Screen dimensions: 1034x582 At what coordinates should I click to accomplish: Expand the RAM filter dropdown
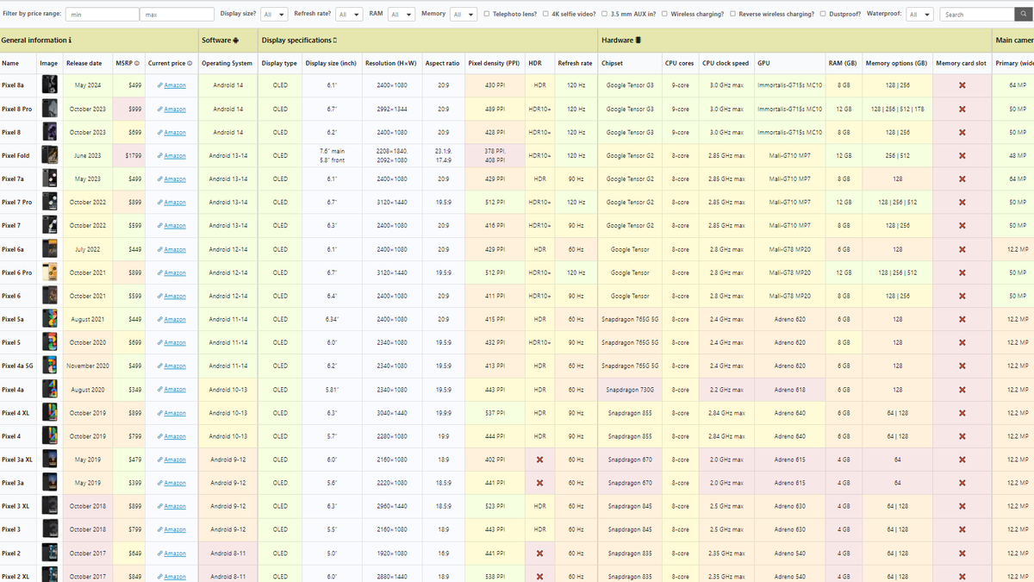[402, 15]
